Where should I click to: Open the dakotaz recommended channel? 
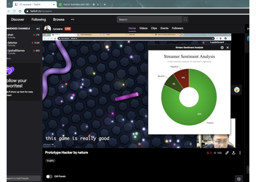coord(24,44)
